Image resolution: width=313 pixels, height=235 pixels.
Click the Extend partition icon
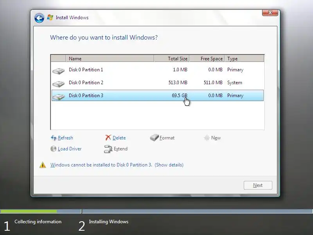[x=108, y=149]
